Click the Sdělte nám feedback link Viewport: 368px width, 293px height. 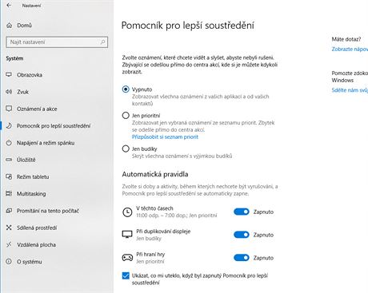pos(350,90)
